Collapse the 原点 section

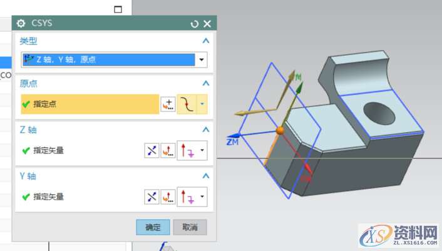click(205, 83)
